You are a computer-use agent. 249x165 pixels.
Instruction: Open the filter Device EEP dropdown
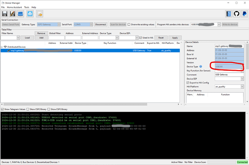[x=137, y=38]
